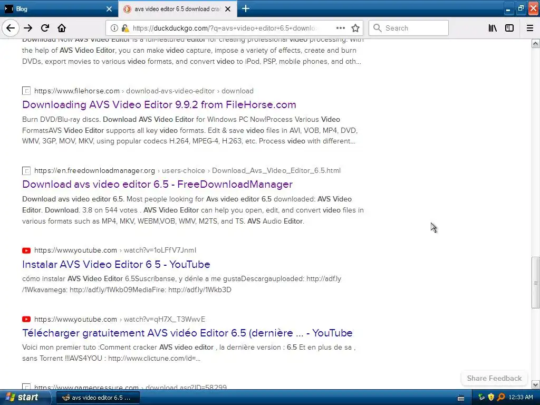Click YouTube favicon of Instalar AVS result
Viewport: 540px width, 405px height.
26,250
